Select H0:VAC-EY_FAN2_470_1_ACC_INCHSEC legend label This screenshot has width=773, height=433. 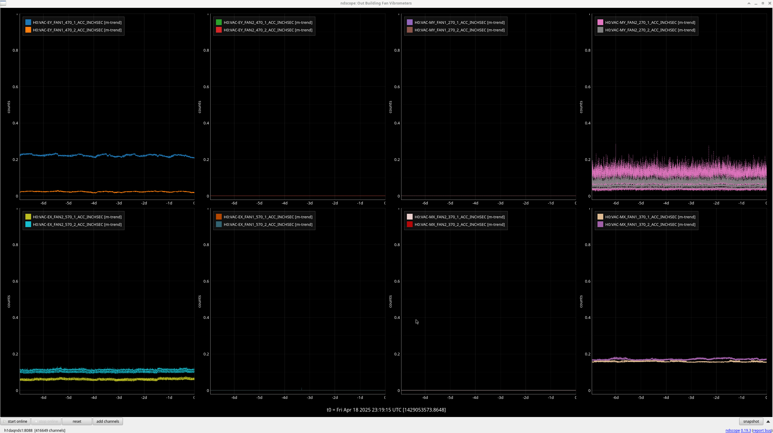(268, 22)
